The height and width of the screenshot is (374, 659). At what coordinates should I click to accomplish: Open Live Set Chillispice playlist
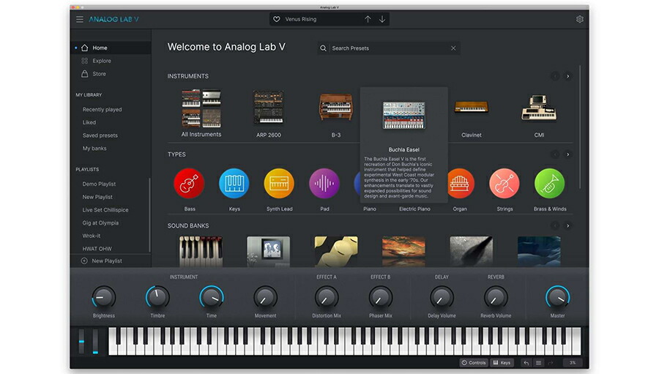pos(105,210)
